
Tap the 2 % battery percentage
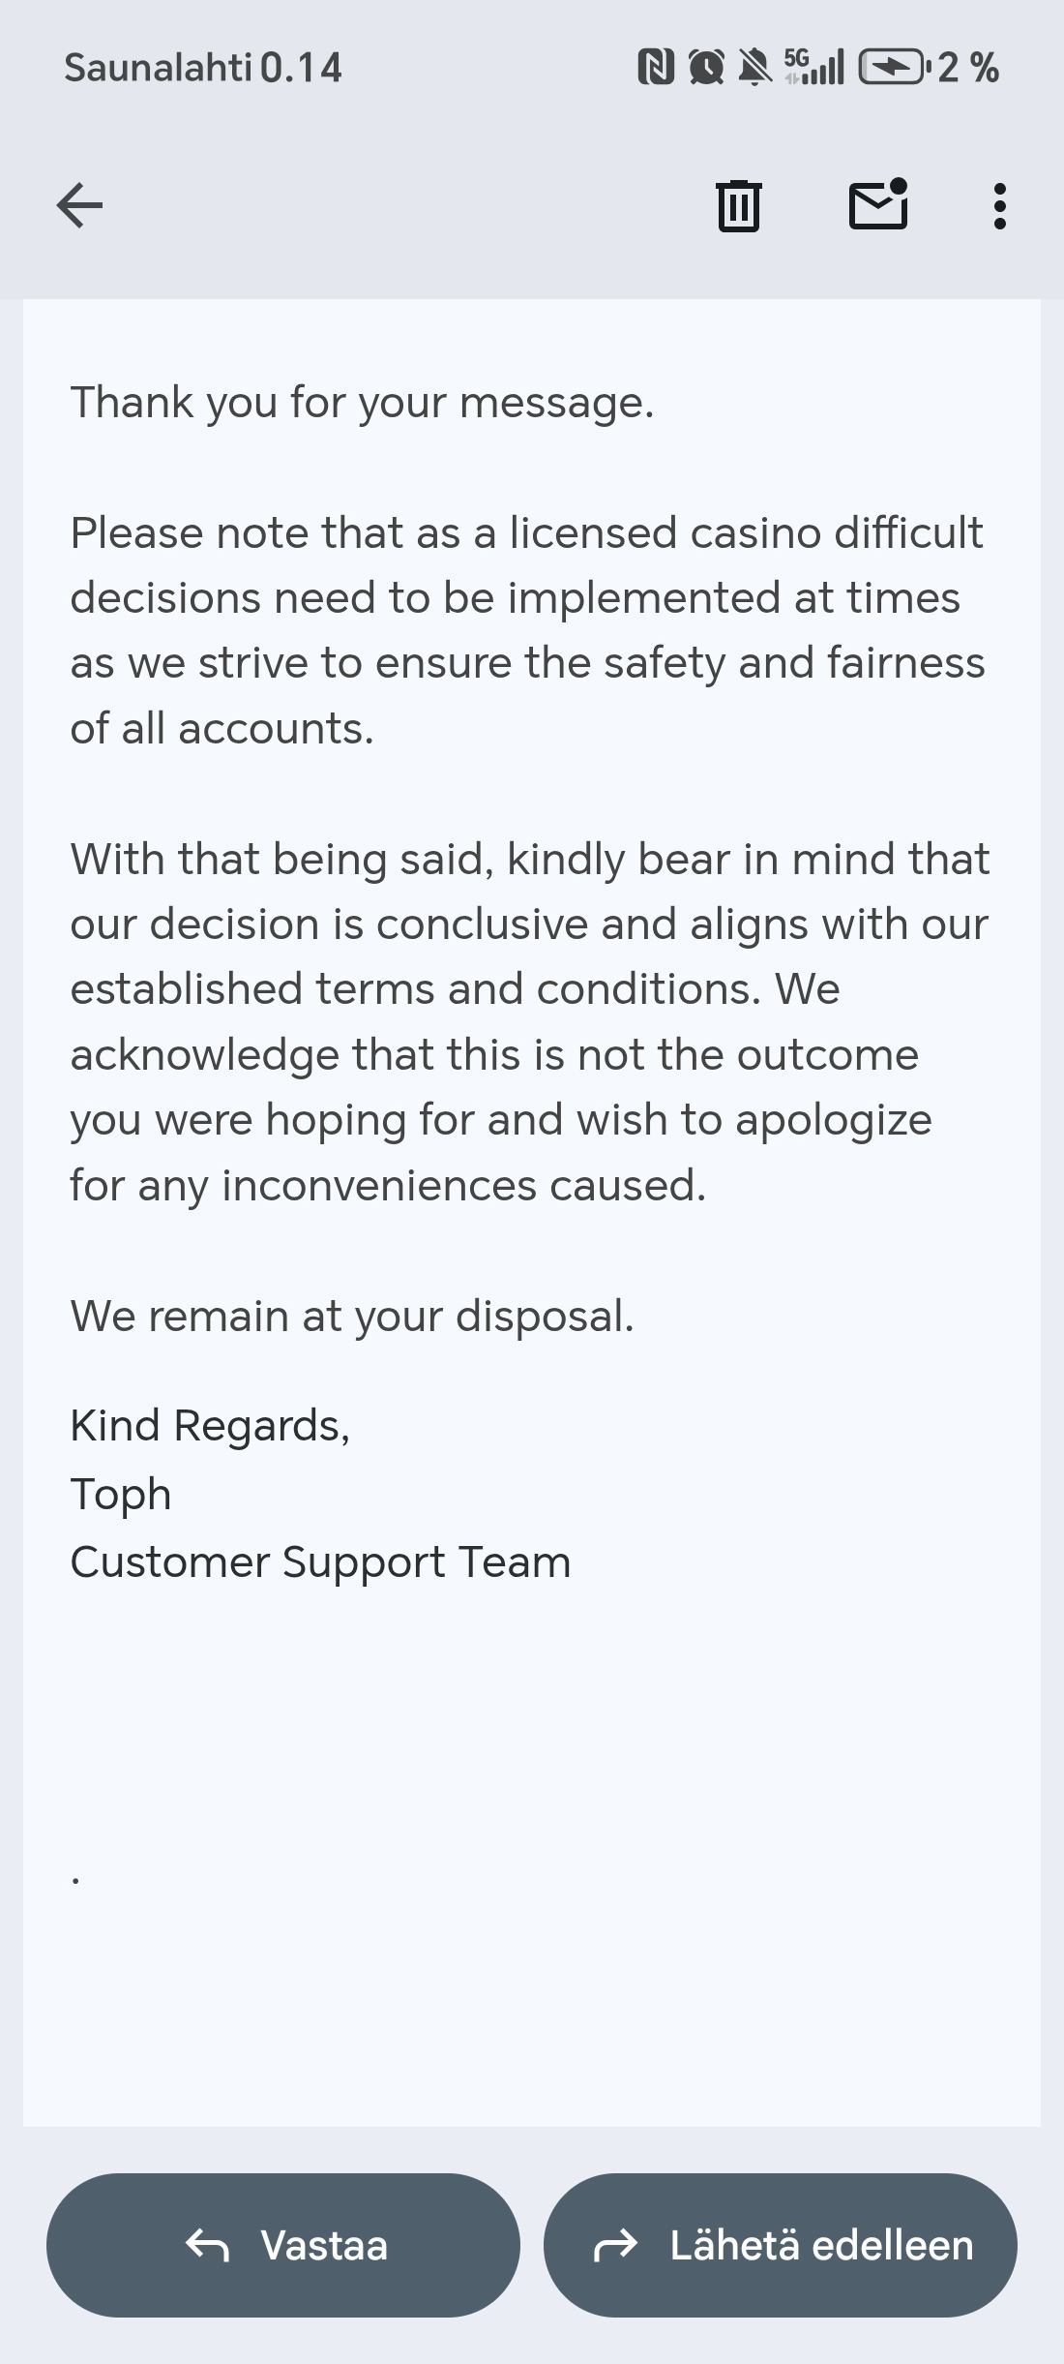tap(968, 68)
